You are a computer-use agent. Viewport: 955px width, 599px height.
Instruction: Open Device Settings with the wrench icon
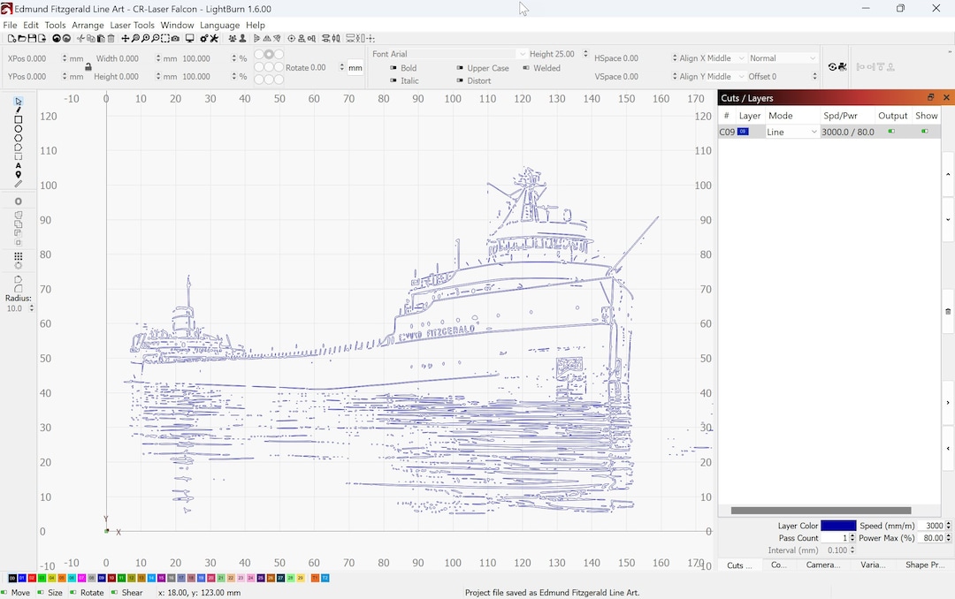tap(213, 39)
